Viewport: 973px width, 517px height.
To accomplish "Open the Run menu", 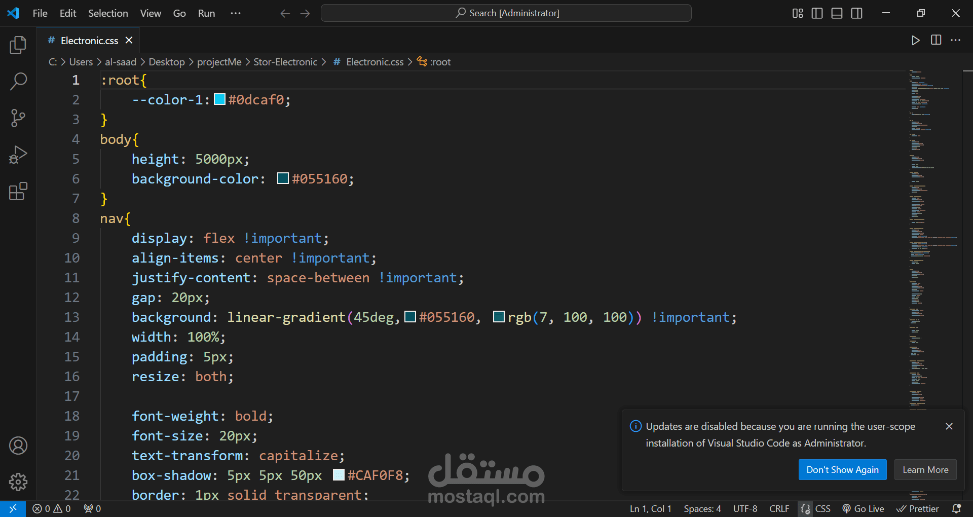I will (x=206, y=13).
